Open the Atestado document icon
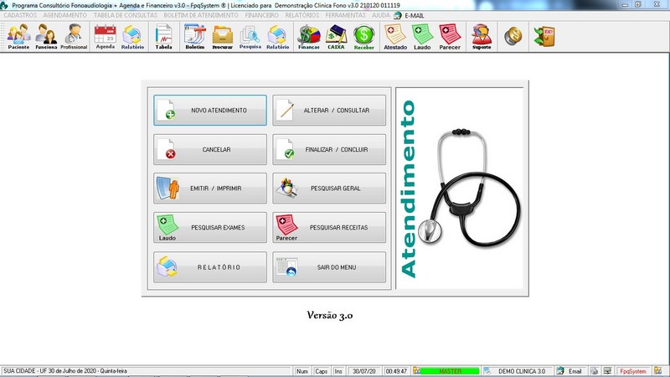This screenshot has width=670, height=377. (395, 37)
